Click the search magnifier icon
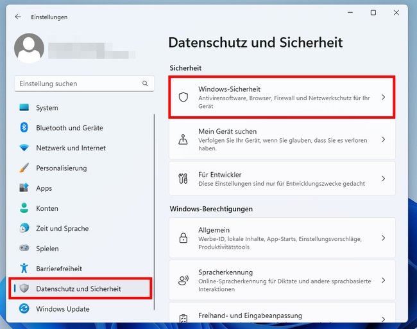Image resolution: width=417 pixels, height=329 pixels. [145, 84]
